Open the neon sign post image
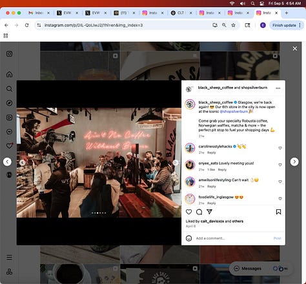Viewport: 306px width, 284px height. (99, 163)
